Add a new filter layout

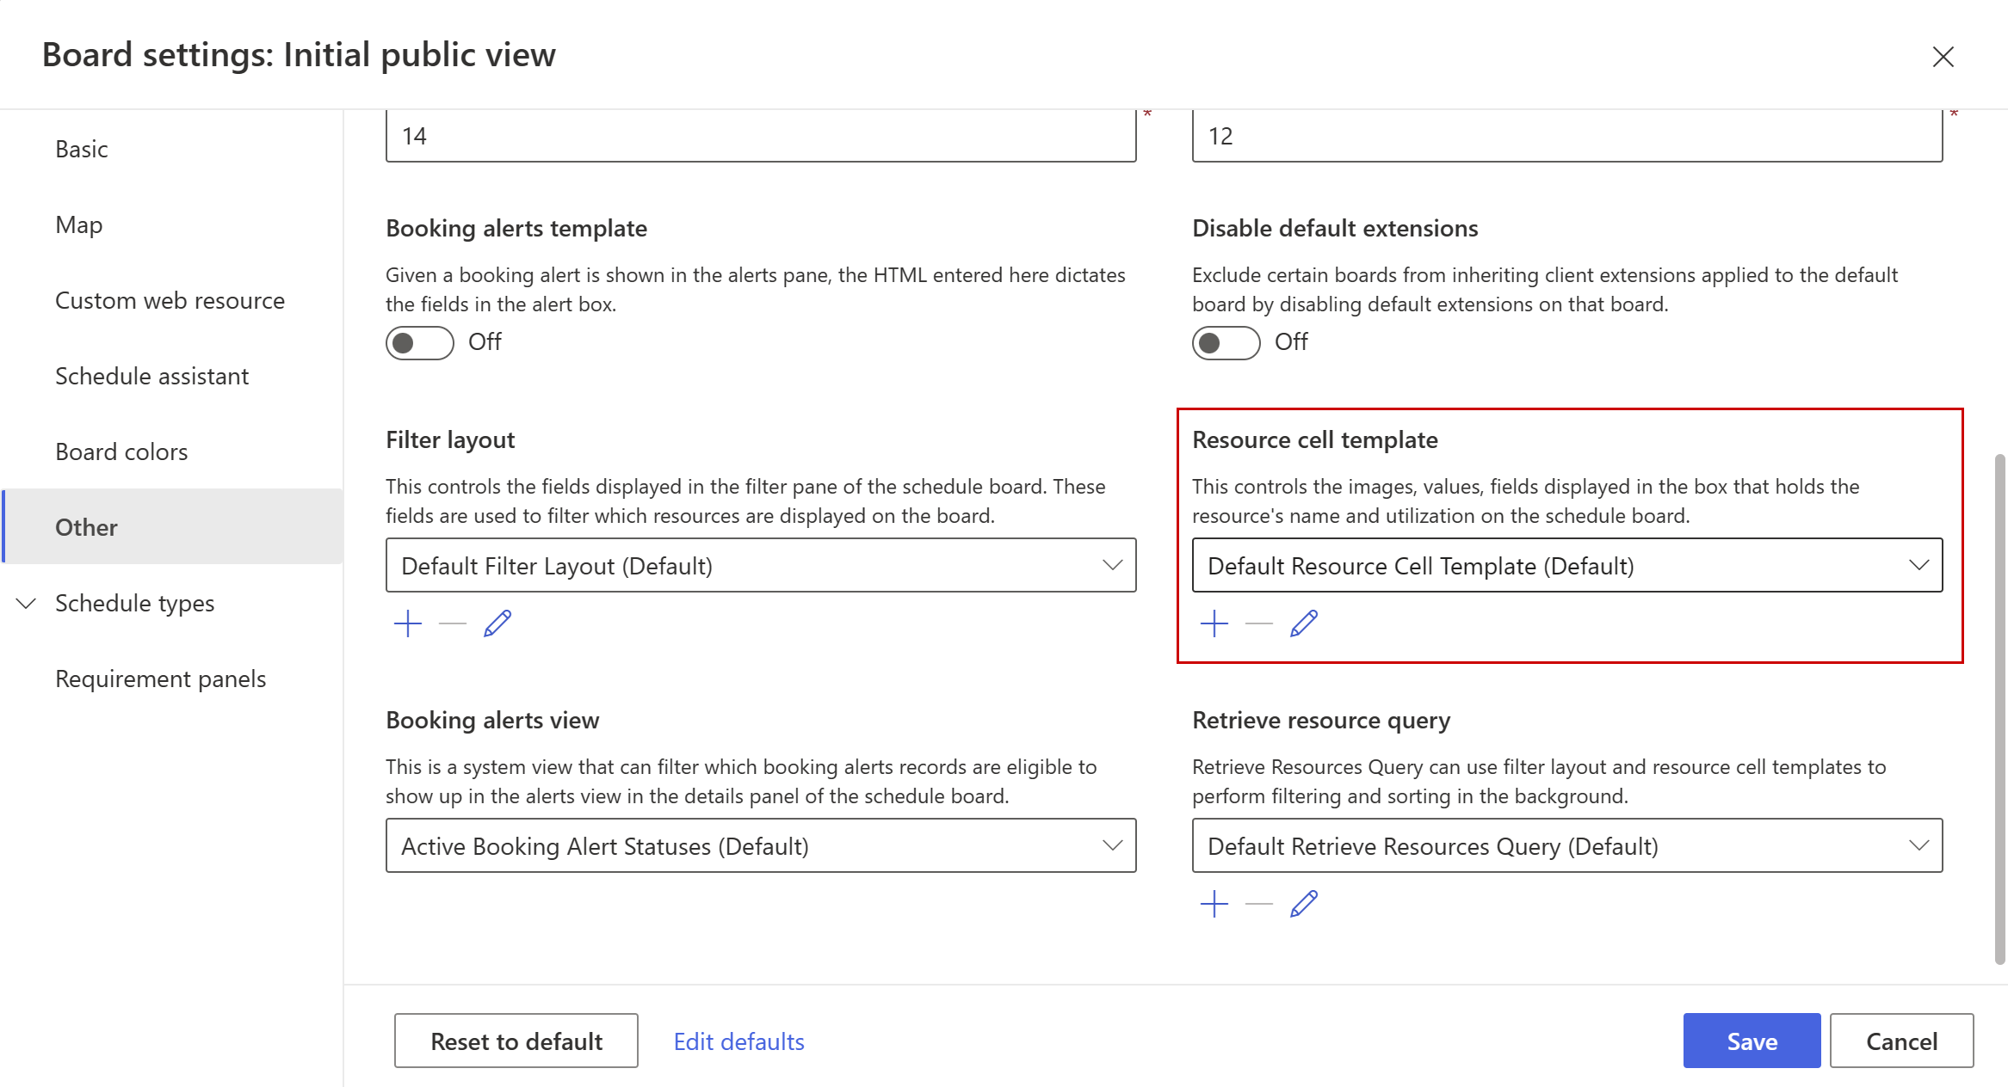coord(408,623)
